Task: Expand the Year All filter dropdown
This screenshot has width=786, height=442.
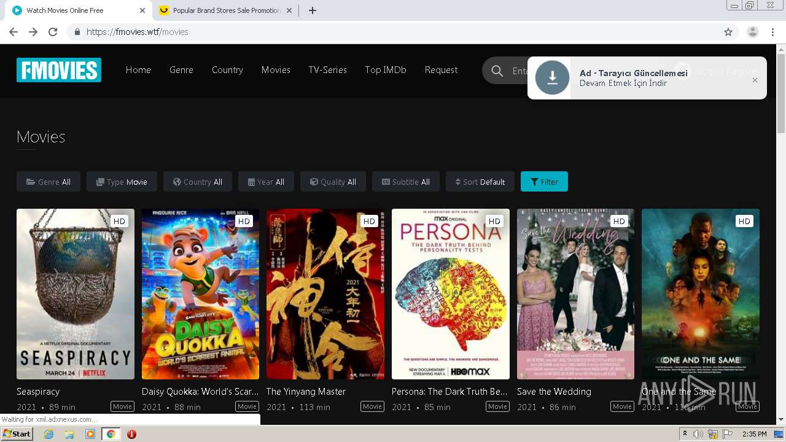Action: point(266,182)
